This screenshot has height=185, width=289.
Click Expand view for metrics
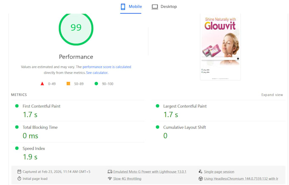pyautogui.click(x=272, y=95)
